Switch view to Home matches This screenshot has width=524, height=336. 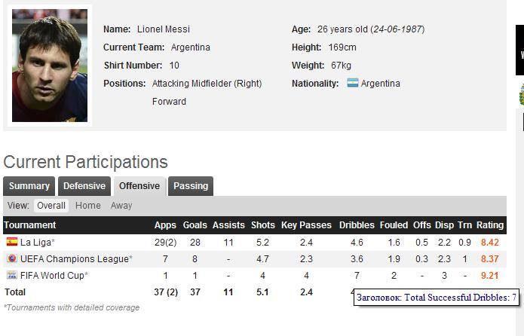coord(88,206)
